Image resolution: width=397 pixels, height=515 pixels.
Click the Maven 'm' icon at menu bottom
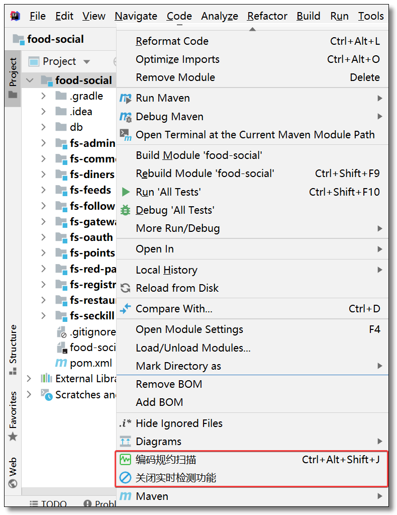pyautogui.click(x=125, y=496)
